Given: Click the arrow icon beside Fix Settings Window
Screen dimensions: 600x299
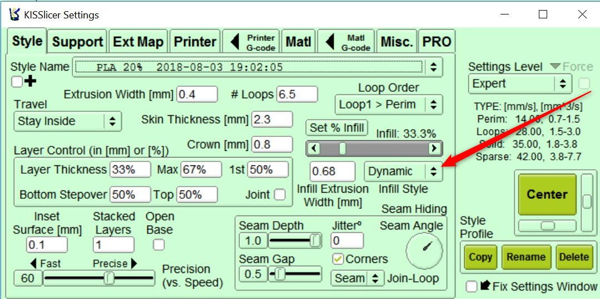Looking at the screenshot, I should pos(485,285).
